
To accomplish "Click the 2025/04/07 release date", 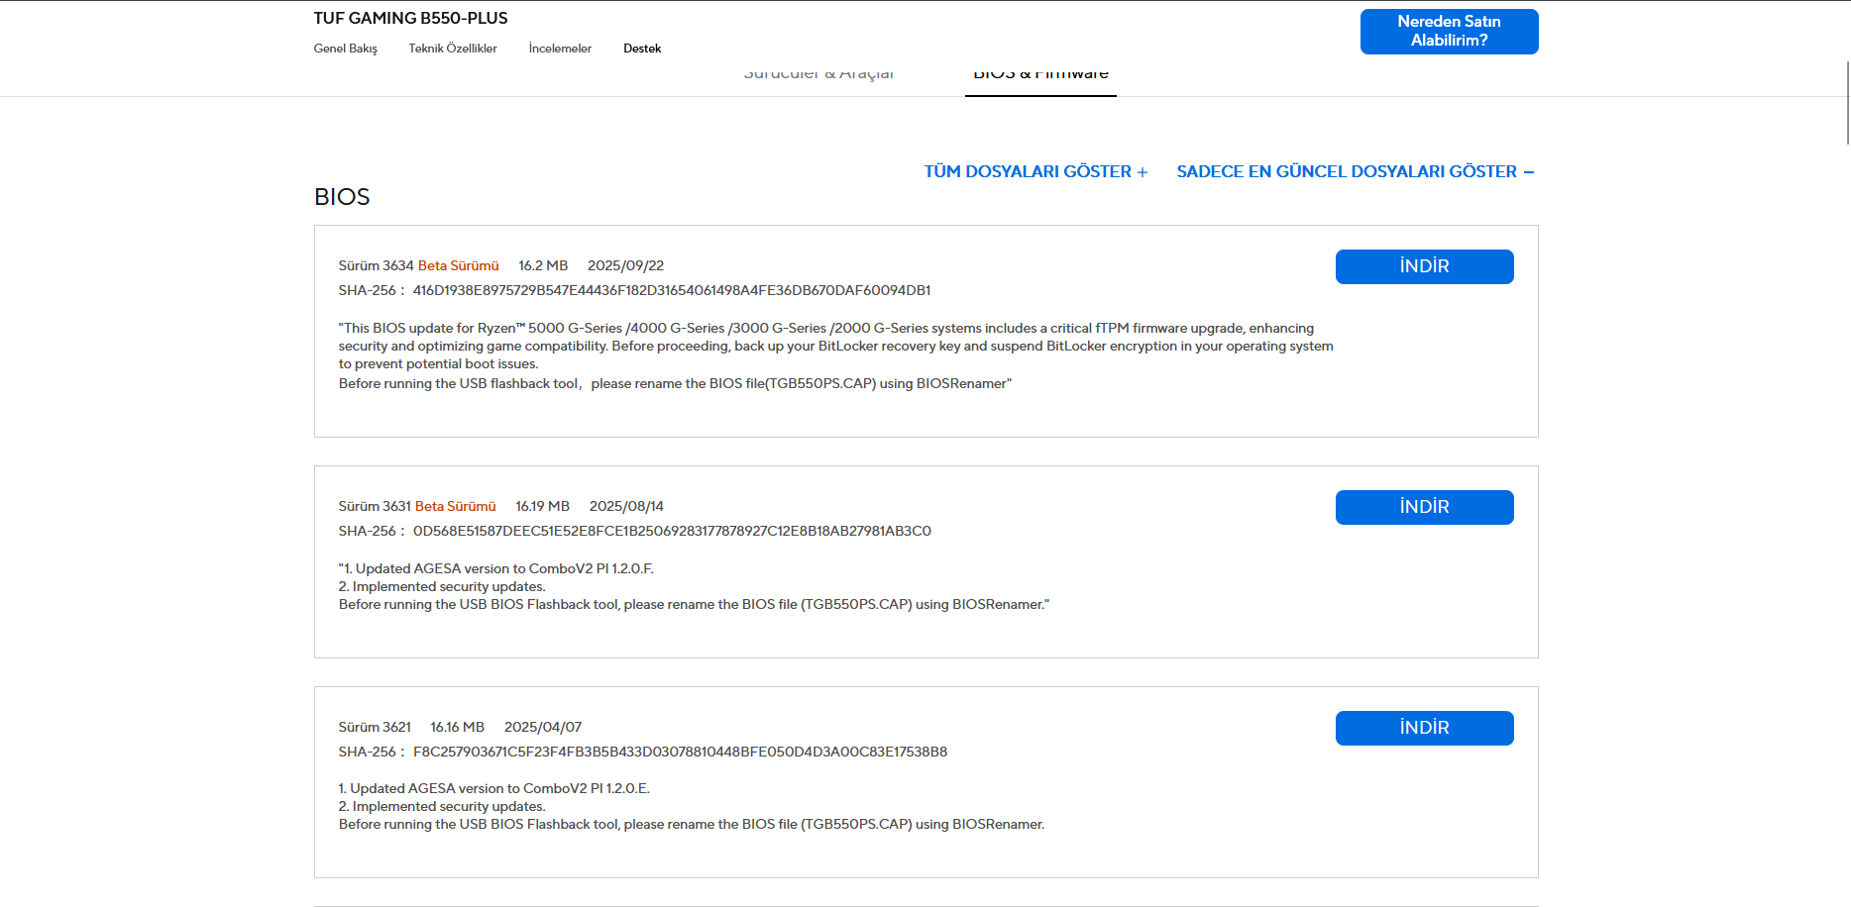I will pos(543,727).
